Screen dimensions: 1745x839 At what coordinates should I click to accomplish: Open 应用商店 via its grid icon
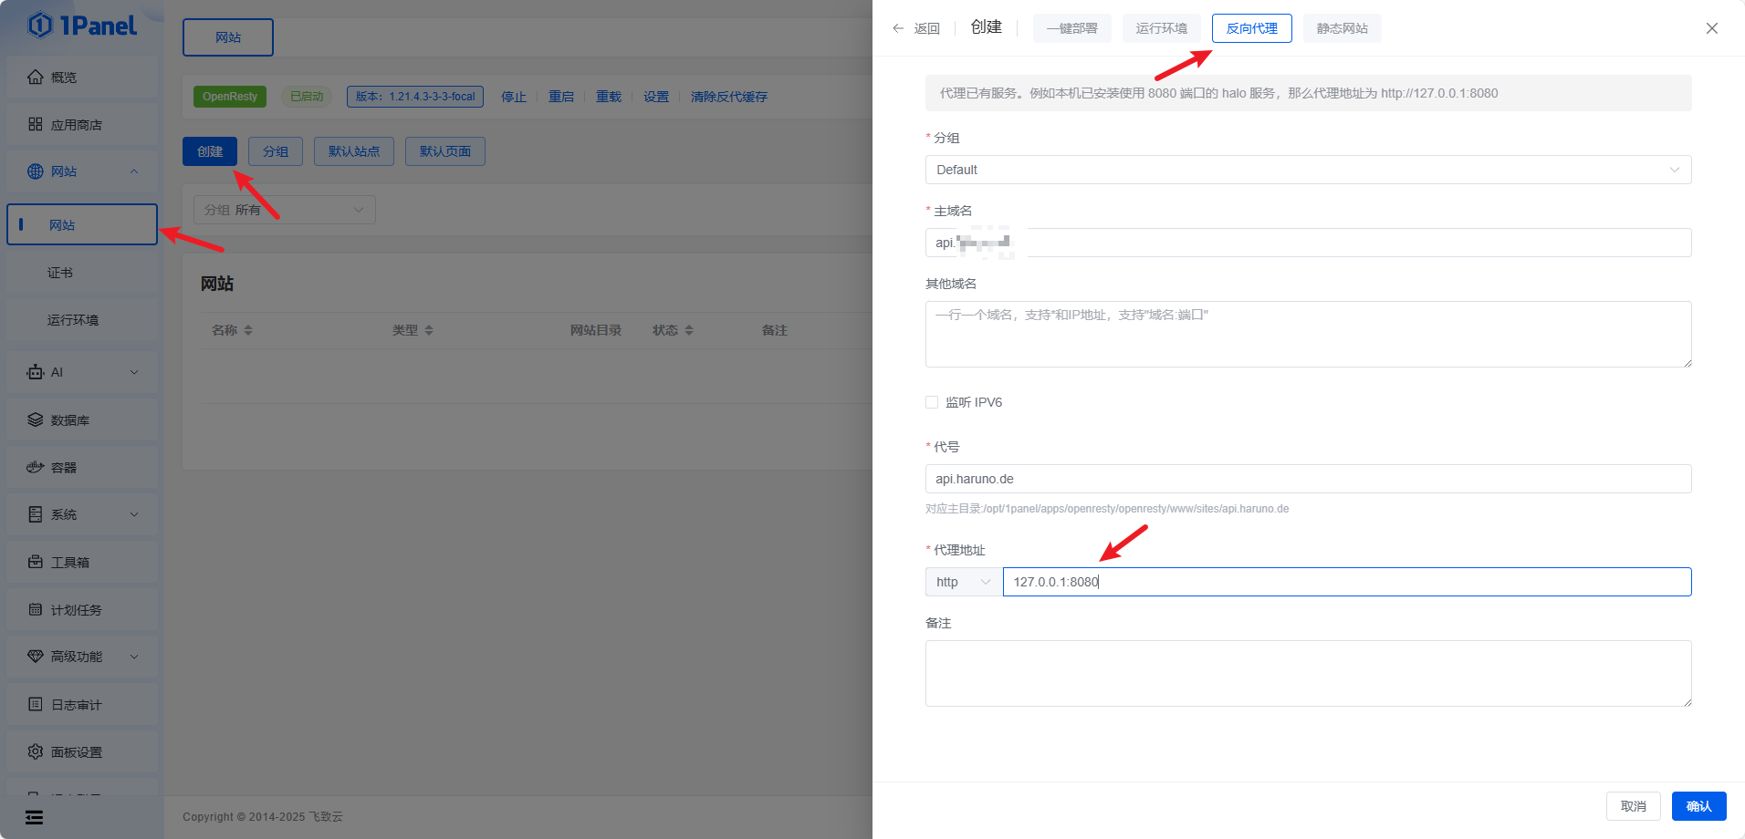[36, 125]
